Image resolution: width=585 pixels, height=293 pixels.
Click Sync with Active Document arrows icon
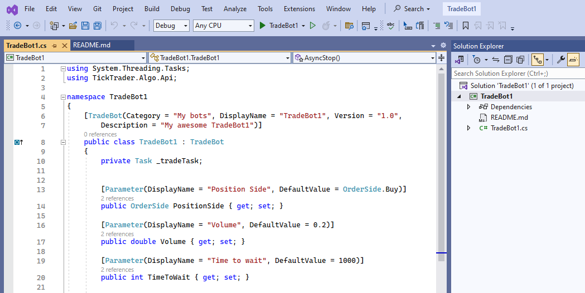coord(496,60)
